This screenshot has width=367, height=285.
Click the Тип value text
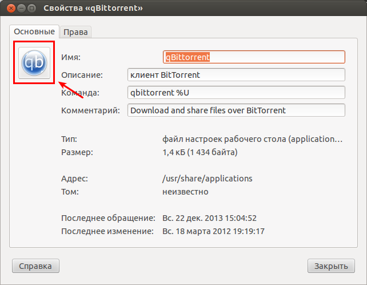pyautogui.click(x=252, y=139)
